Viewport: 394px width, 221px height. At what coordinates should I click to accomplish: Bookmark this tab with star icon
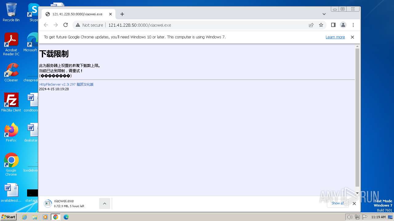(x=321, y=25)
